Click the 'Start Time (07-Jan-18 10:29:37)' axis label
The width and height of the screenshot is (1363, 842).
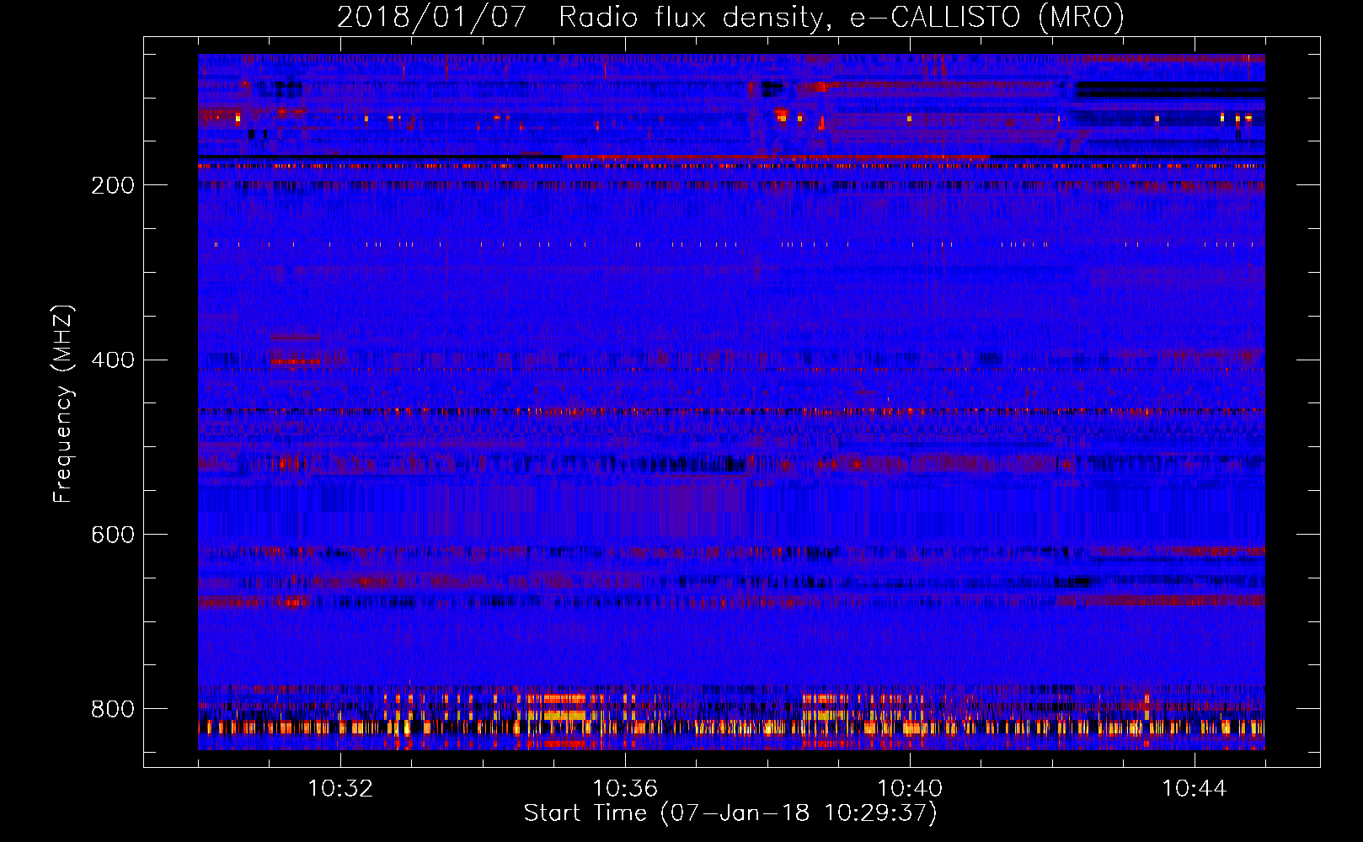pos(730,813)
